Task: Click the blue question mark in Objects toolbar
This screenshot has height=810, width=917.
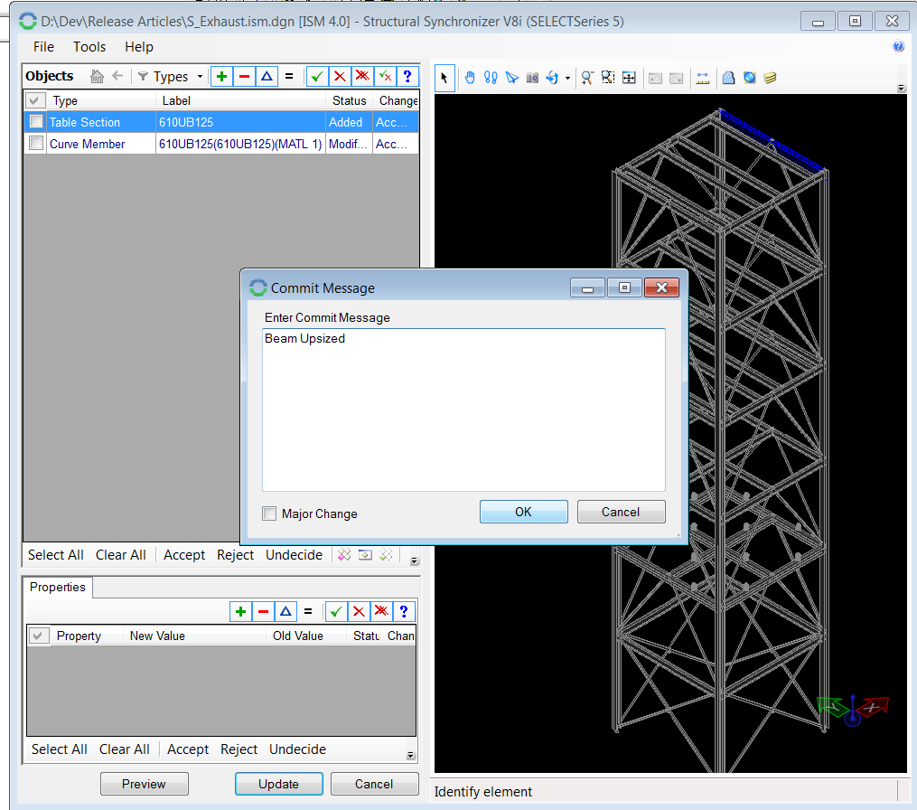Action: (407, 77)
